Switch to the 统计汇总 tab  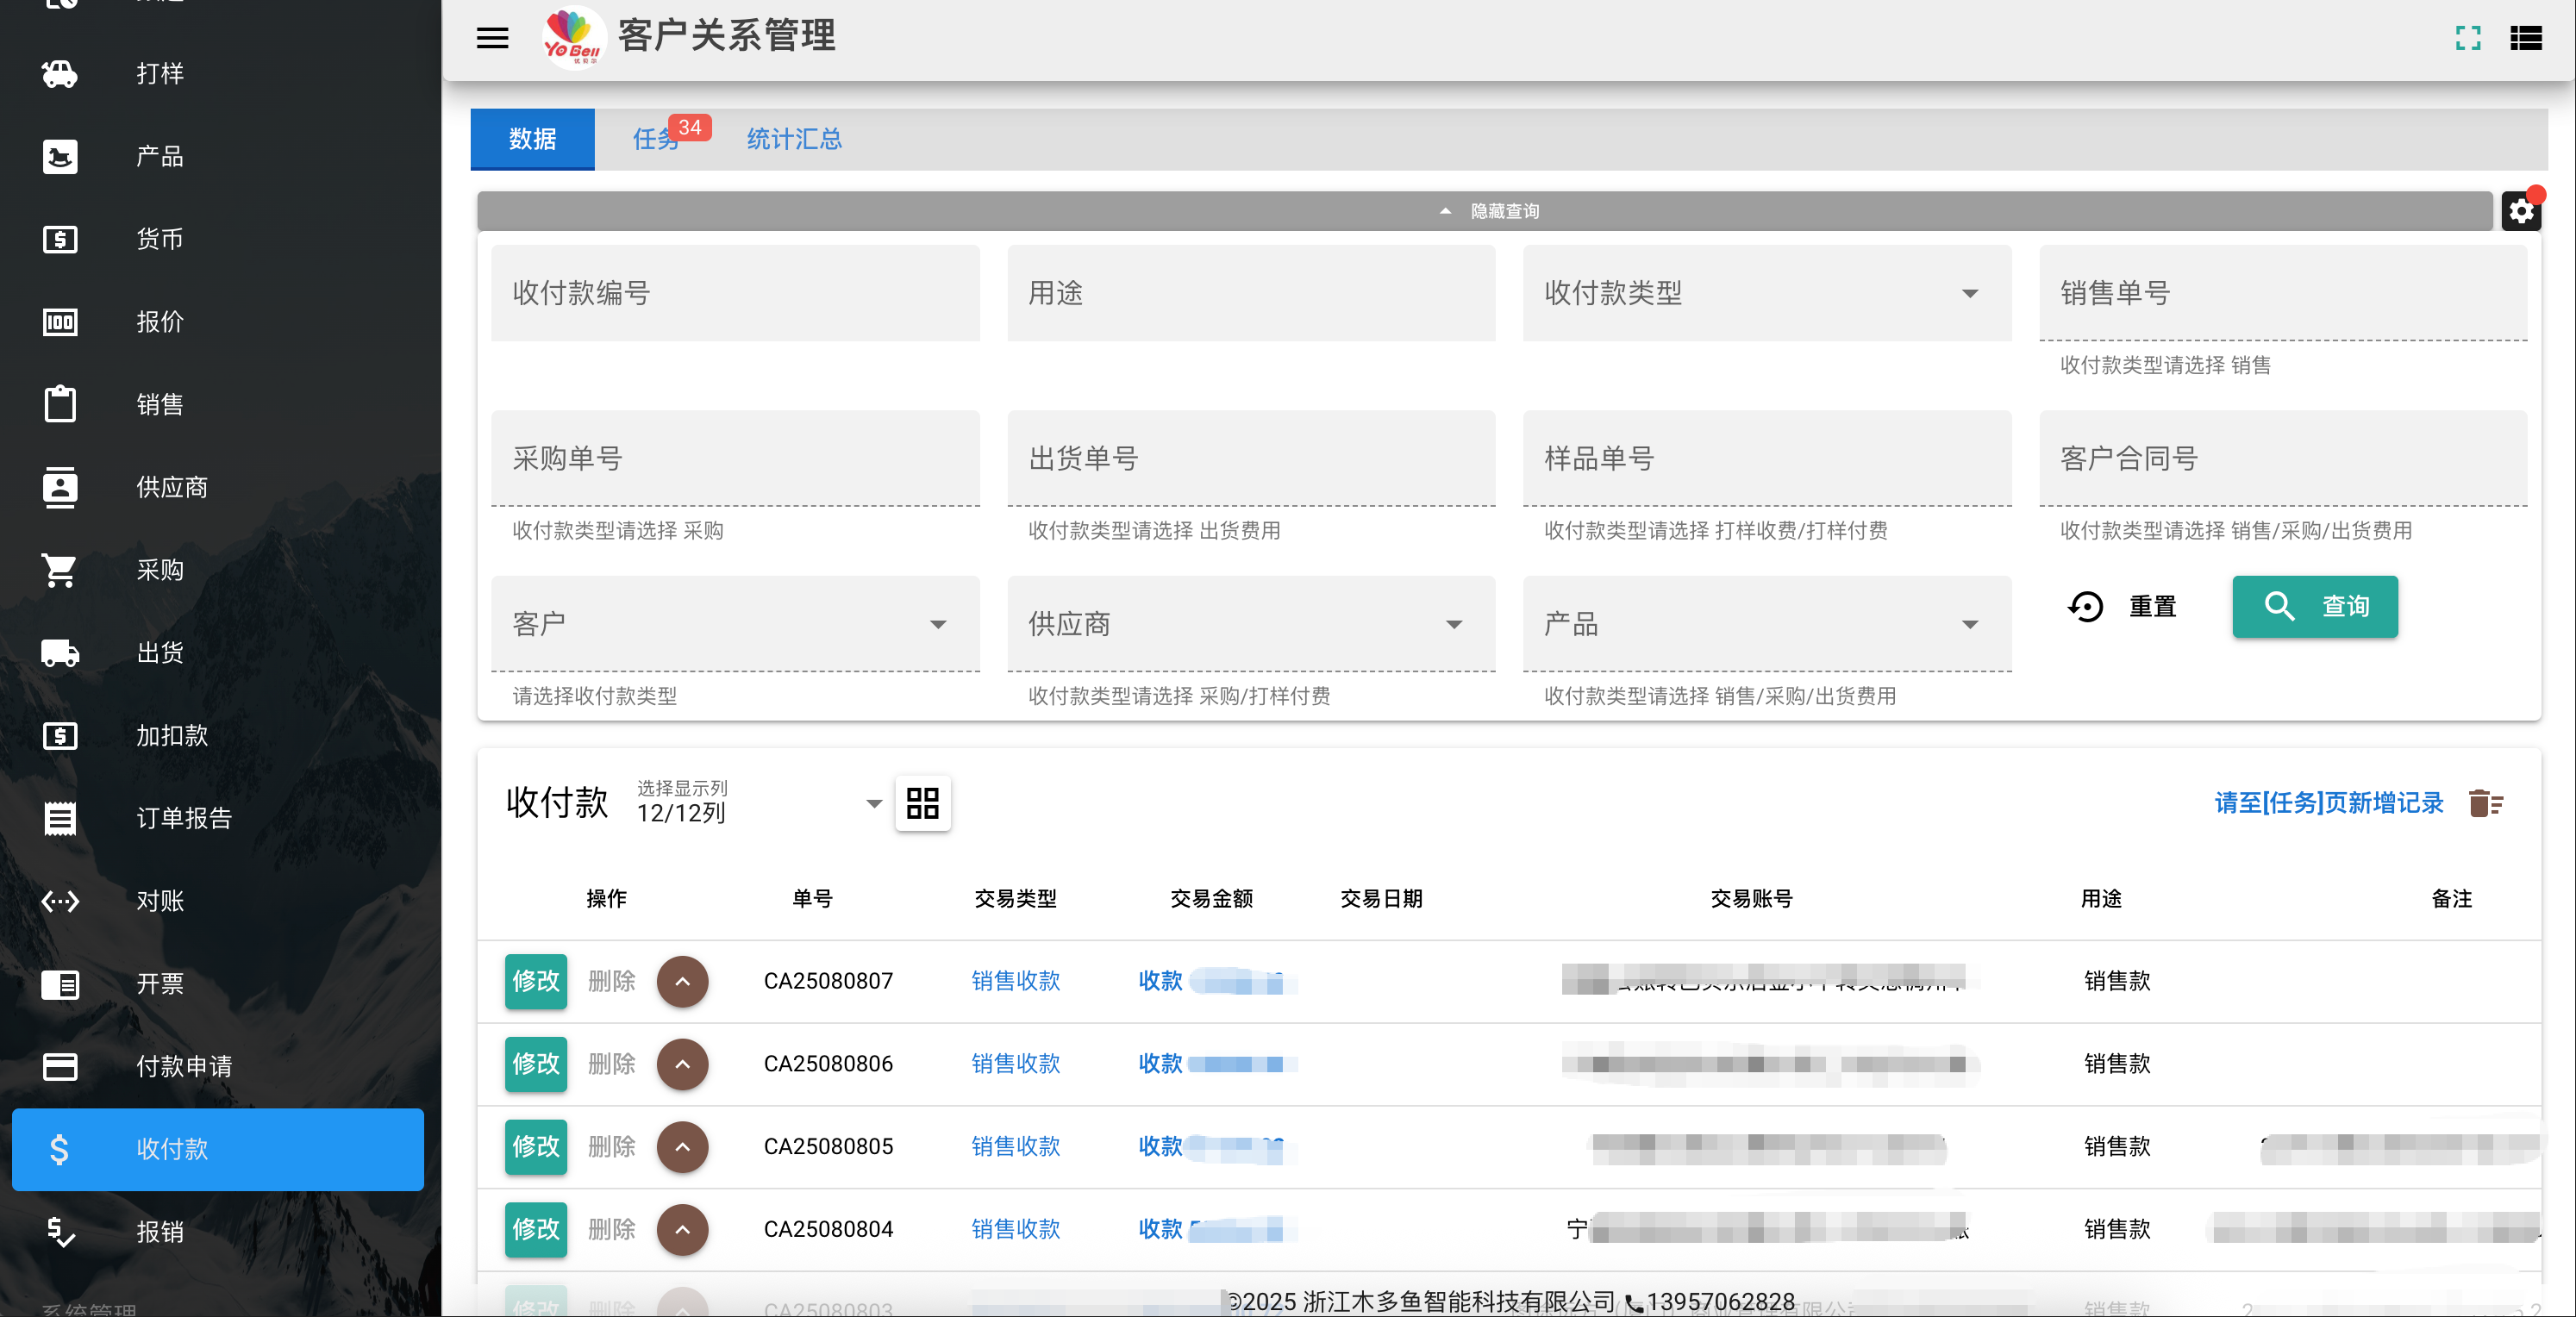[794, 139]
